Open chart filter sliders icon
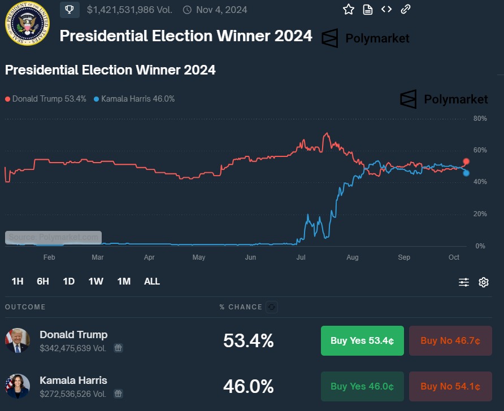Image resolution: width=504 pixels, height=411 pixels. 464,282
